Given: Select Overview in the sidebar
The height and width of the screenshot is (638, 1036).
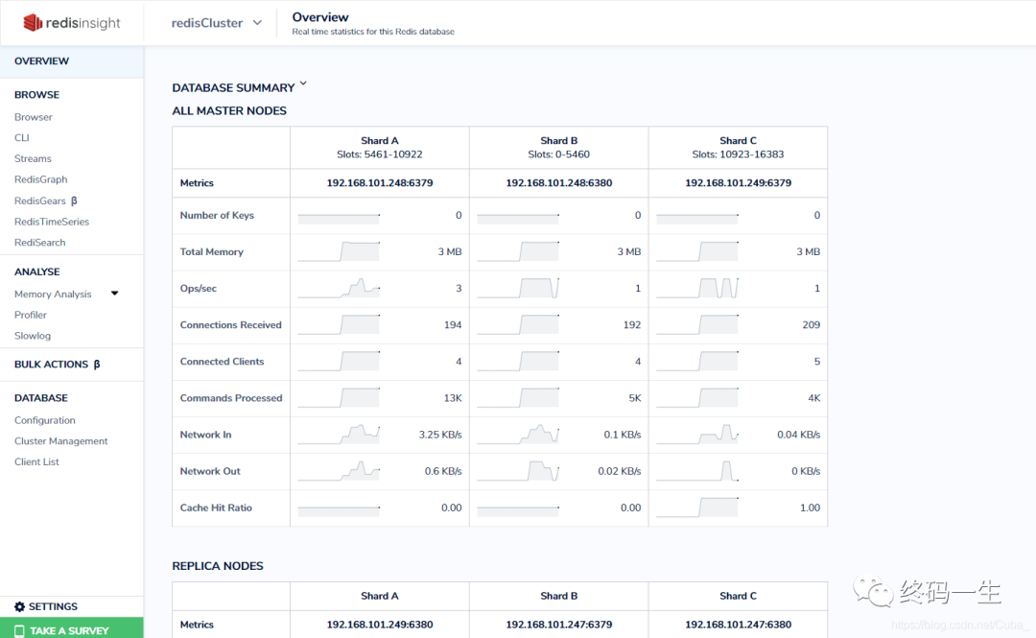Looking at the screenshot, I should (71, 60).
